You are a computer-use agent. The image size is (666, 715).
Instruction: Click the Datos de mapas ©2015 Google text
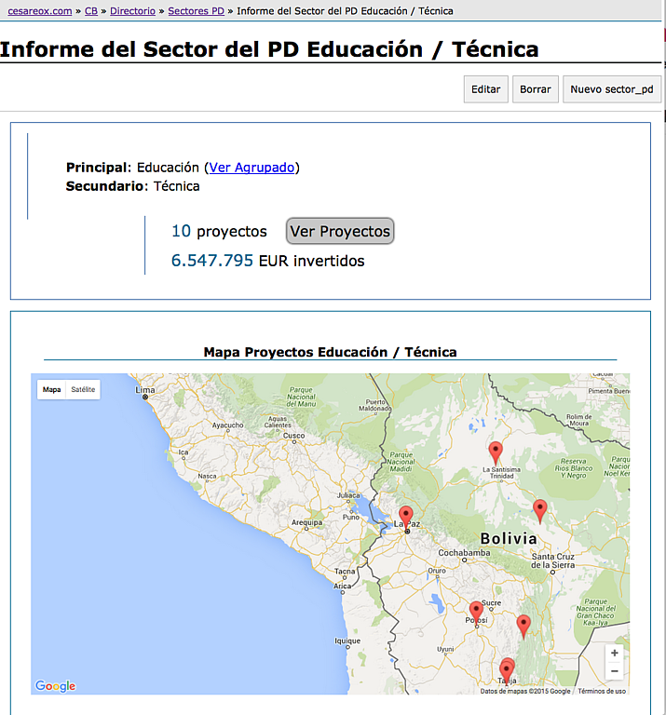click(525, 691)
